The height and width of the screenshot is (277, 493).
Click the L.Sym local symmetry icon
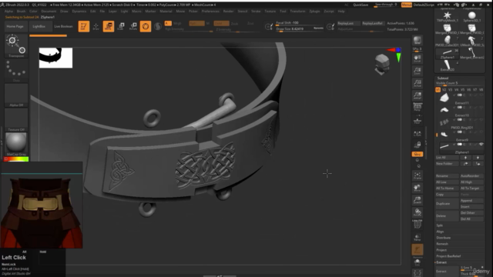coord(418,133)
